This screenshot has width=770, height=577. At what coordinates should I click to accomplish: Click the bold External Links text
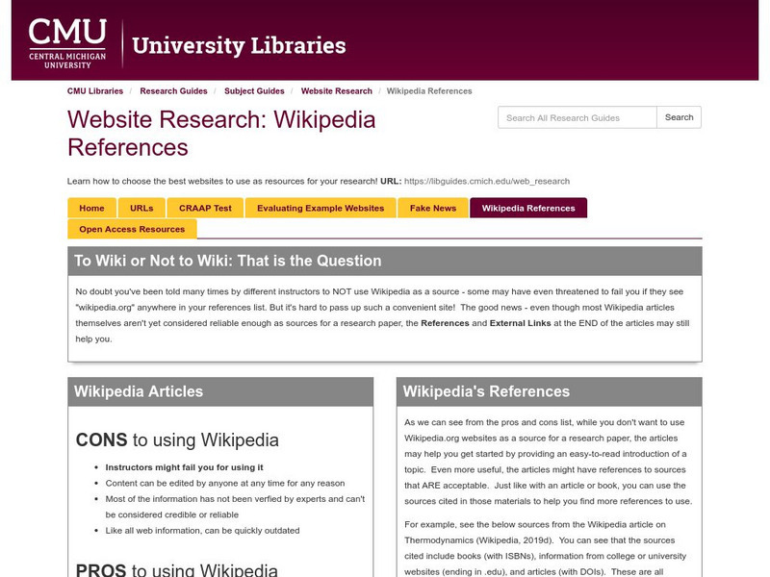(520, 323)
